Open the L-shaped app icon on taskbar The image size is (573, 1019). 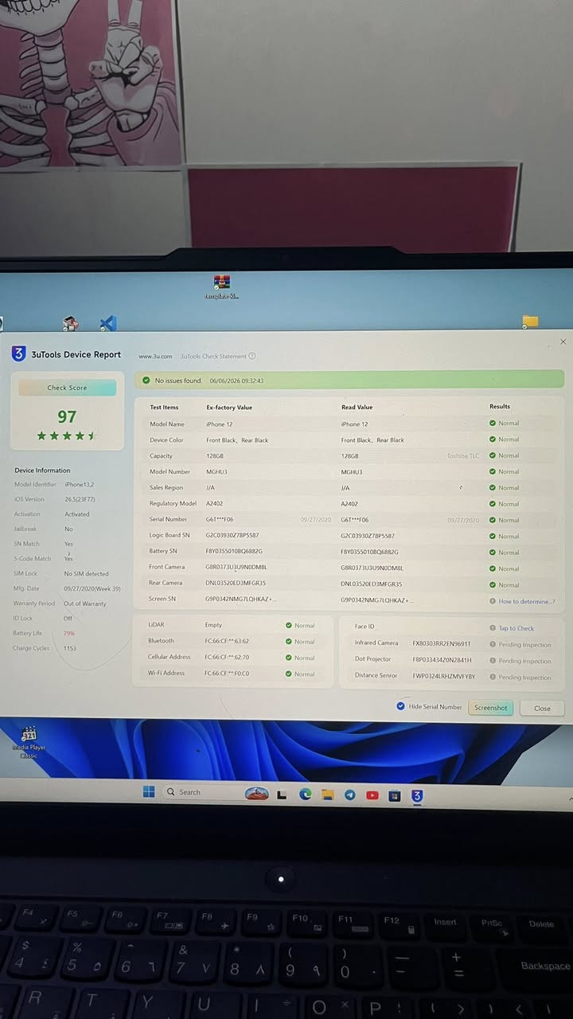click(x=282, y=795)
